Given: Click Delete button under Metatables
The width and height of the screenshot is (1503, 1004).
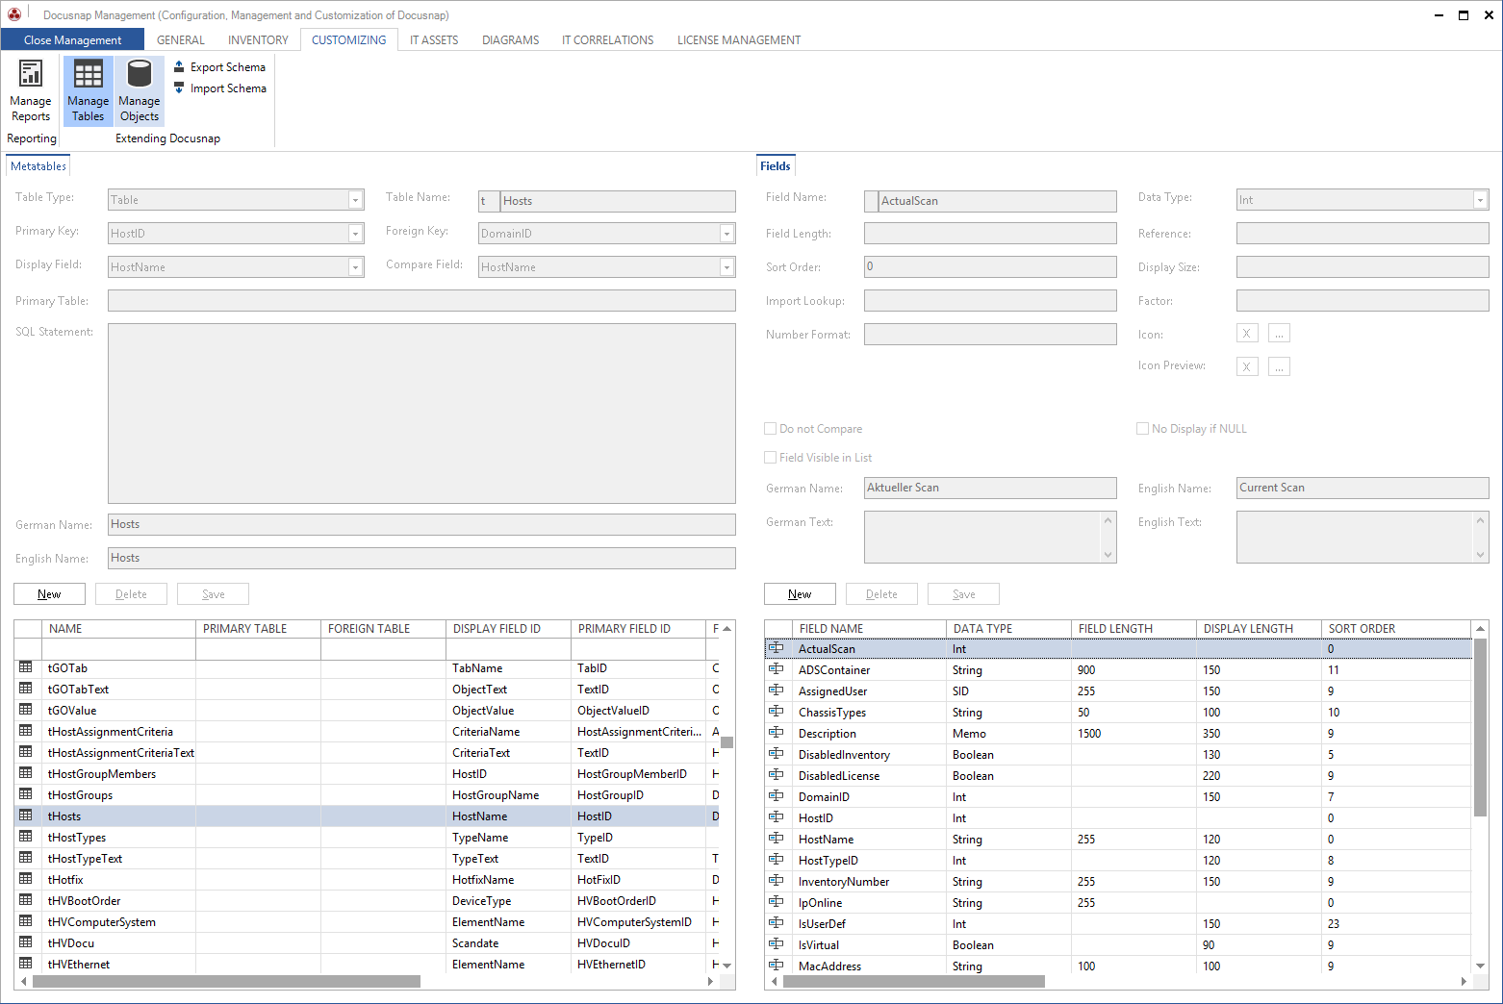Looking at the screenshot, I should point(131,594).
